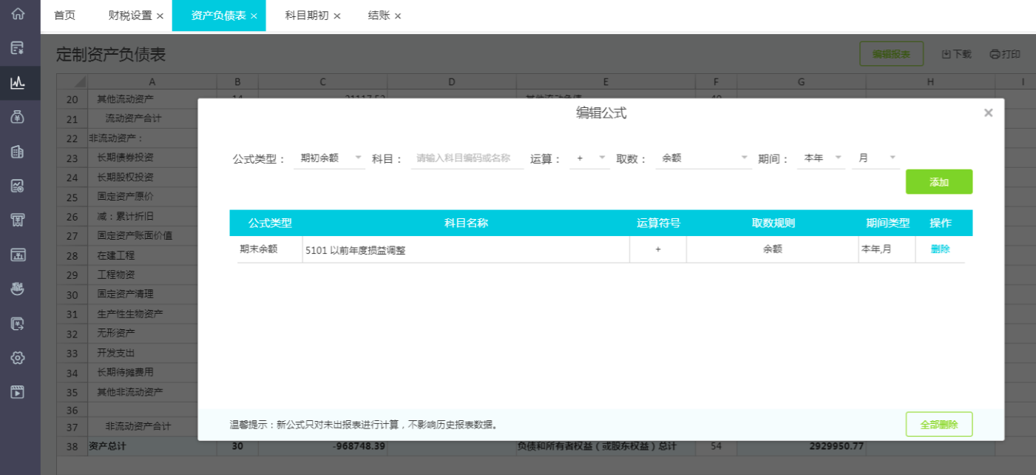Open the reports chart sidebar icon
Viewport: 1036px width, 475px height.
pyautogui.click(x=18, y=82)
